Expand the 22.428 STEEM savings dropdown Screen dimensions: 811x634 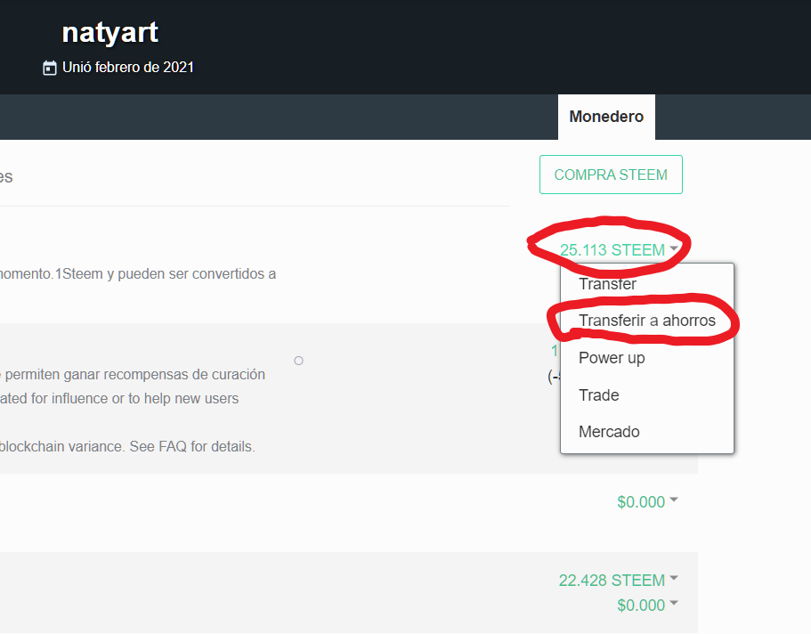(618, 581)
